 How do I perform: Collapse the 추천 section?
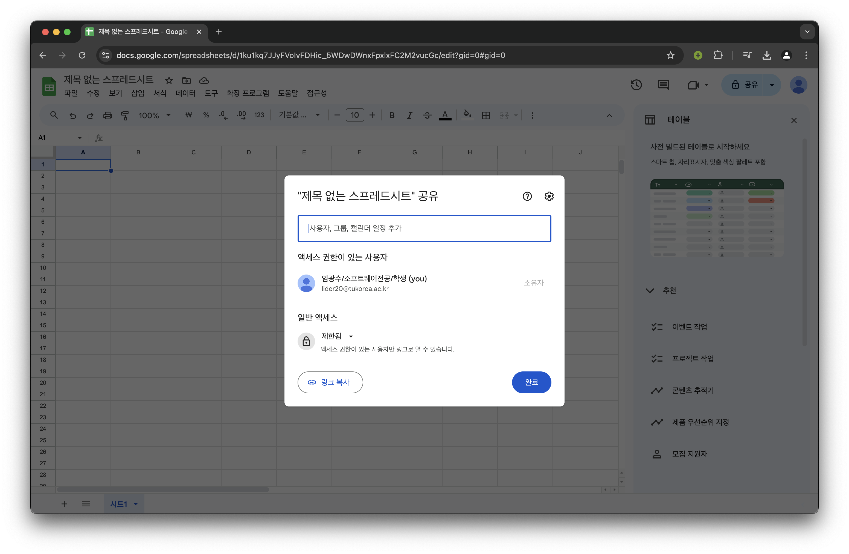(x=650, y=291)
